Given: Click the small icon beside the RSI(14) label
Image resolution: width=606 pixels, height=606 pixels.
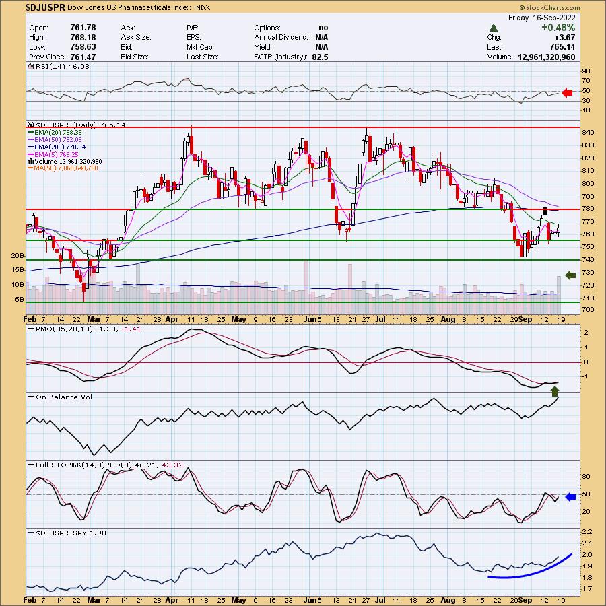Looking at the screenshot, I should [x=31, y=66].
